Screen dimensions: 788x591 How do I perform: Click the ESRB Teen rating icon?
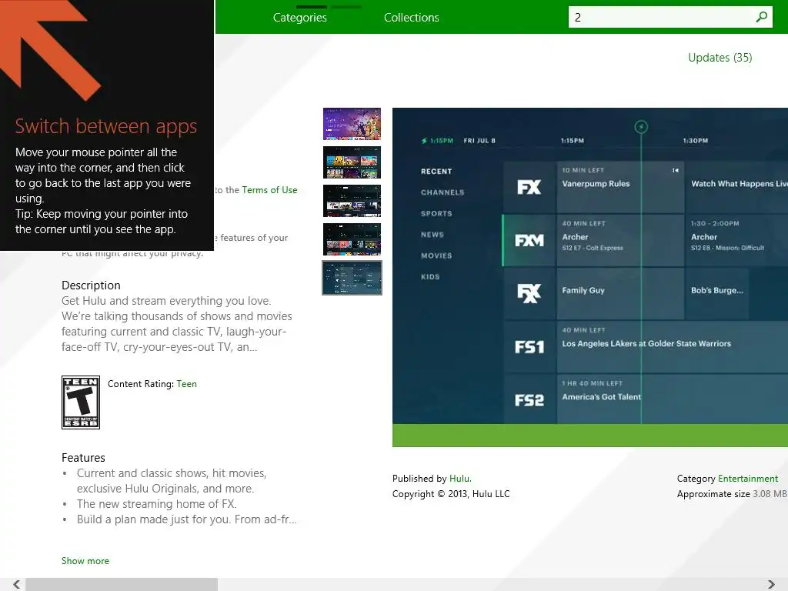pos(80,402)
